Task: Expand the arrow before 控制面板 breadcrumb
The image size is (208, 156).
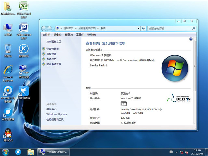Action: pyautogui.click(x=61, y=28)
